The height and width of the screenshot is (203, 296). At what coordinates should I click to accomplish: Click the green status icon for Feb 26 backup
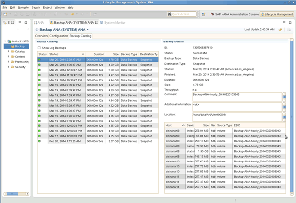(x=39, y=141)
